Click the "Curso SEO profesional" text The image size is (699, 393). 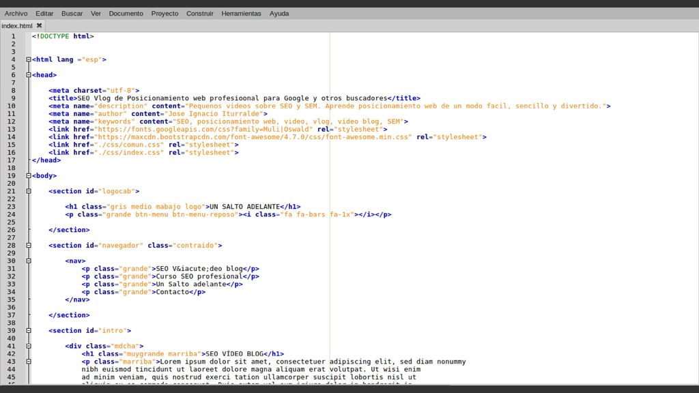click(199, 276)
